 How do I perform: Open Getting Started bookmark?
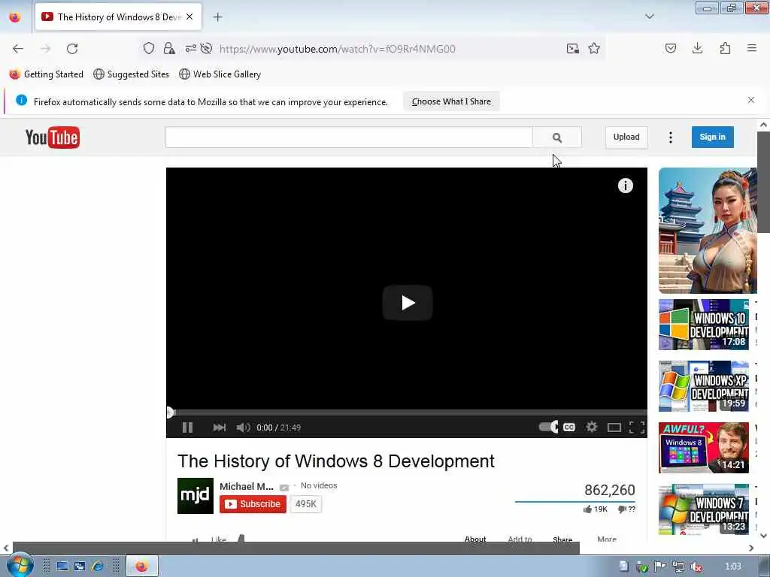[x=47, y=74]
